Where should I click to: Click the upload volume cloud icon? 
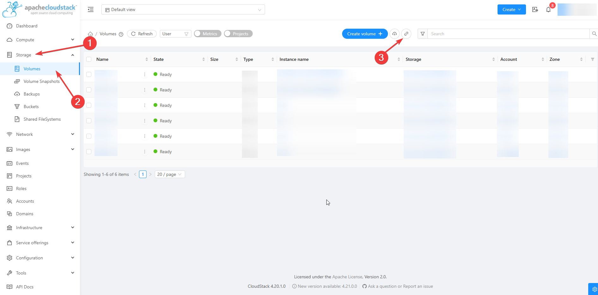pyautogui.click(x=395, y=34)
